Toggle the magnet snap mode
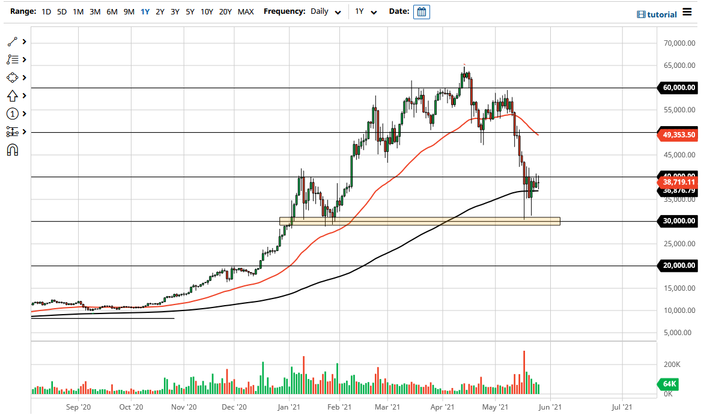This screenshot has width=701, height=418. point(11,149)
